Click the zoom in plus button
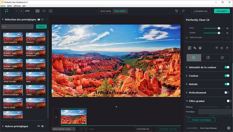 tap(21, 11)
